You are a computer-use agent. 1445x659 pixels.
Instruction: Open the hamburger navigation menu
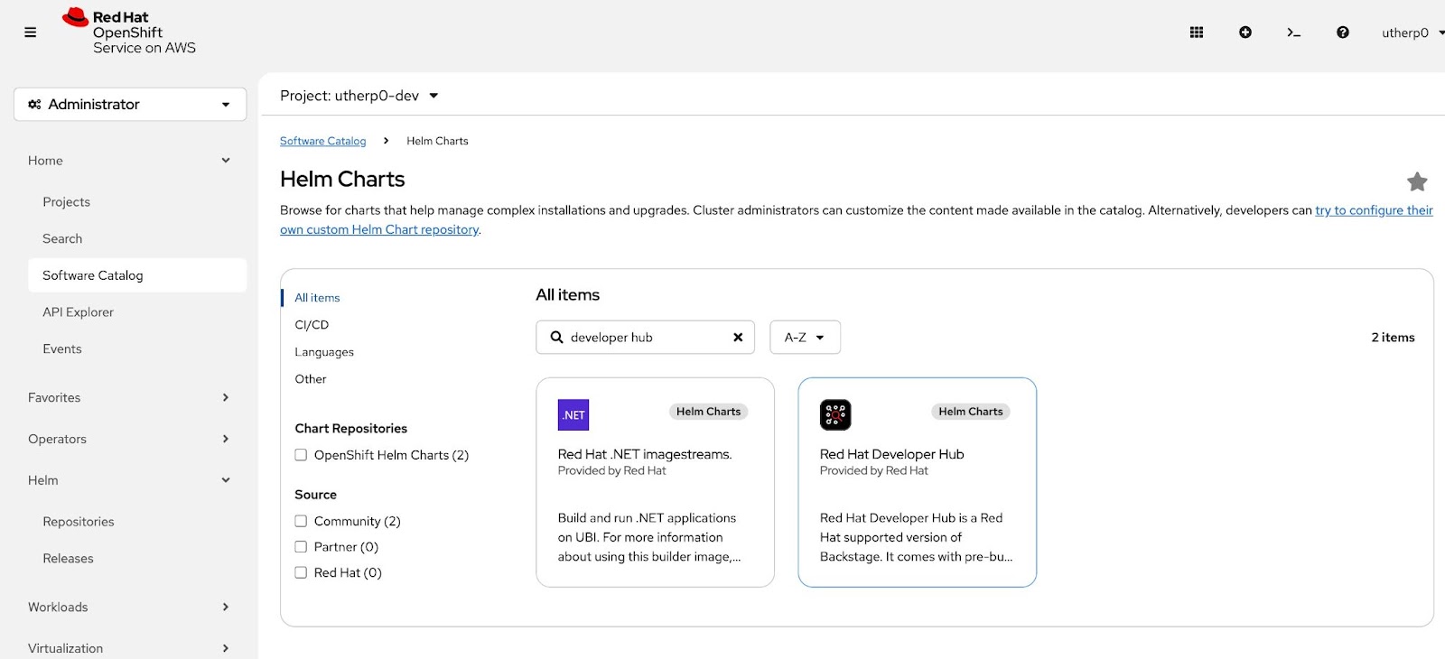pyautogui.click(x=30, y=32)
